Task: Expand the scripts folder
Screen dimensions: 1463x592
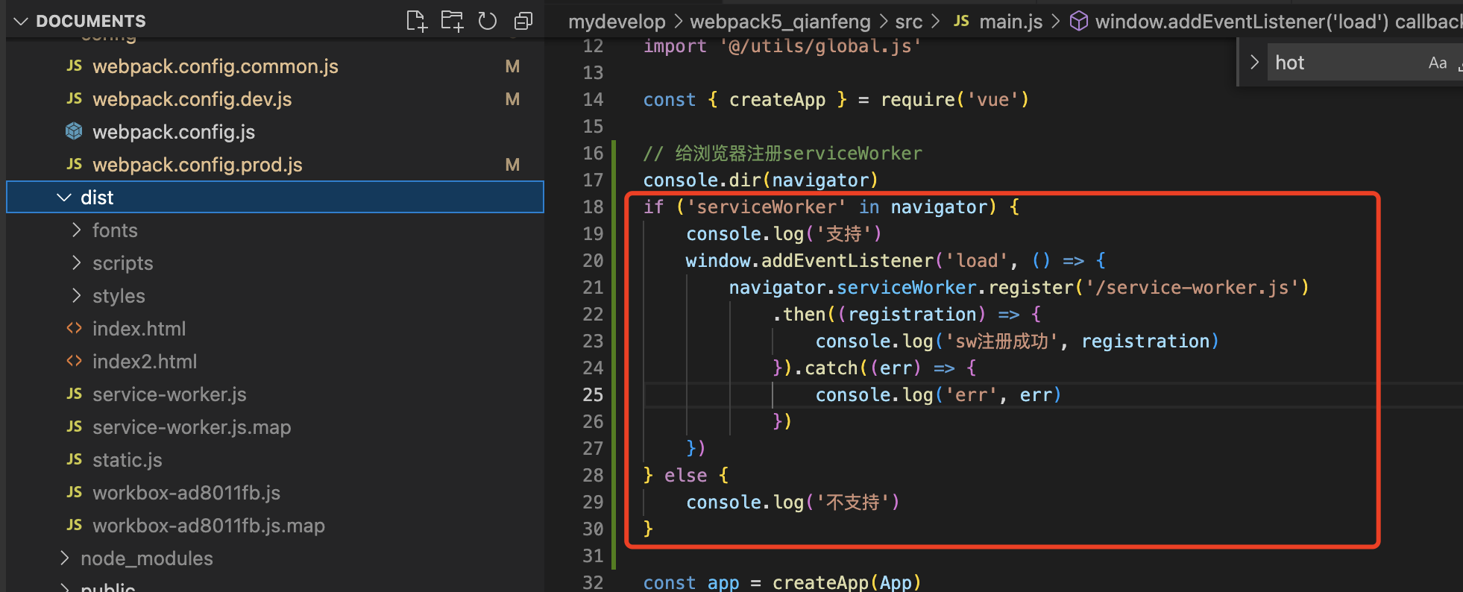Action: click(76, 262)
